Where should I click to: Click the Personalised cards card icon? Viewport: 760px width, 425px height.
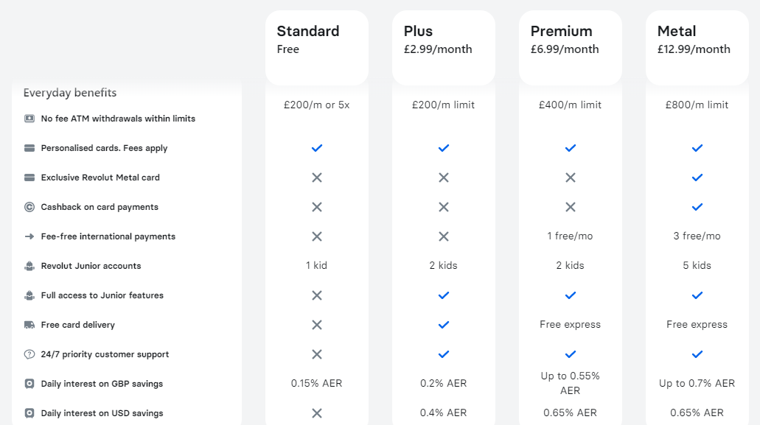[29, 148]
